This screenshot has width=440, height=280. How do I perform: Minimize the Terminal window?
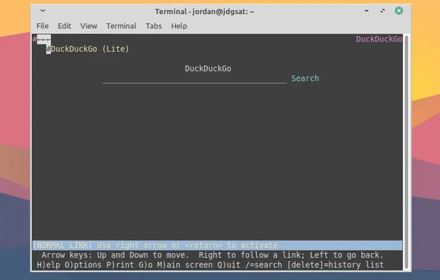368,11
